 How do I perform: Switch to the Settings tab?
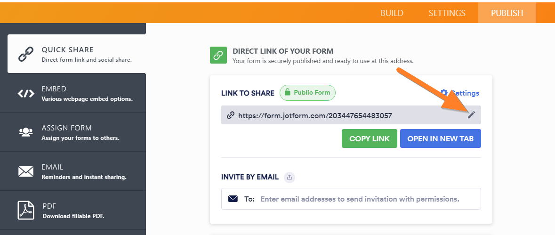coord(447,13)
